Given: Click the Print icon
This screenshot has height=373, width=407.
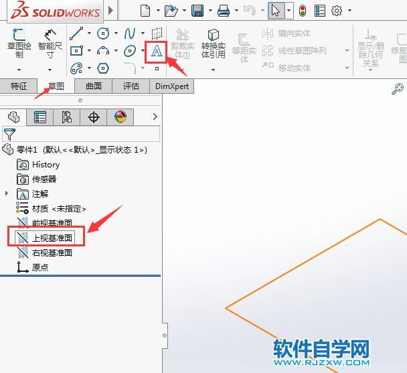Looking at the screenshot, I should [x=224, y=11].
